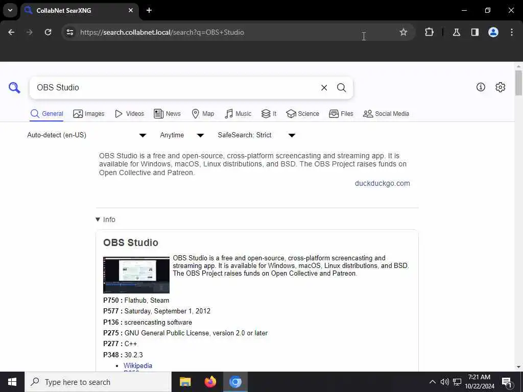Switch to Social Media tab
This screenshot has width=523, height=392.
pos(386,114)
